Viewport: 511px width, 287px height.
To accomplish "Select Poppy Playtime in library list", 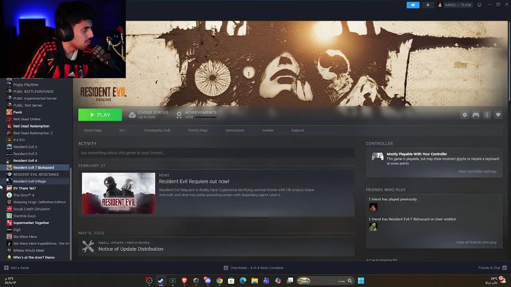I will tap(26, 85).
